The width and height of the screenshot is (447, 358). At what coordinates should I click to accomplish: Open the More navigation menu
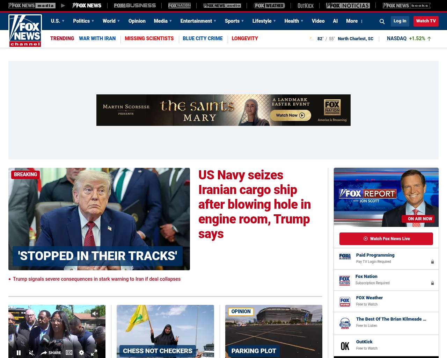(x=354, y=21)
